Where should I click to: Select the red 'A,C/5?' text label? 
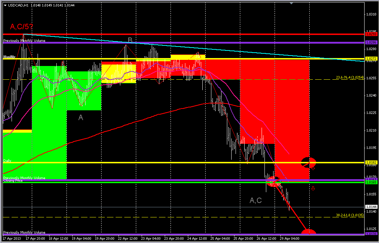[22, 27]
